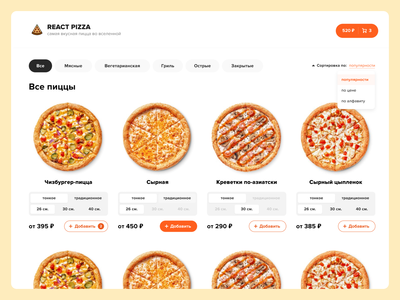Switch to Вегетарианская category

point(122,66)
